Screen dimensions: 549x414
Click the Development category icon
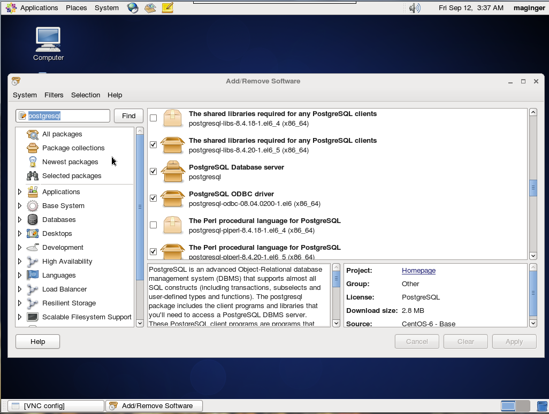click(x=33, y=248)
